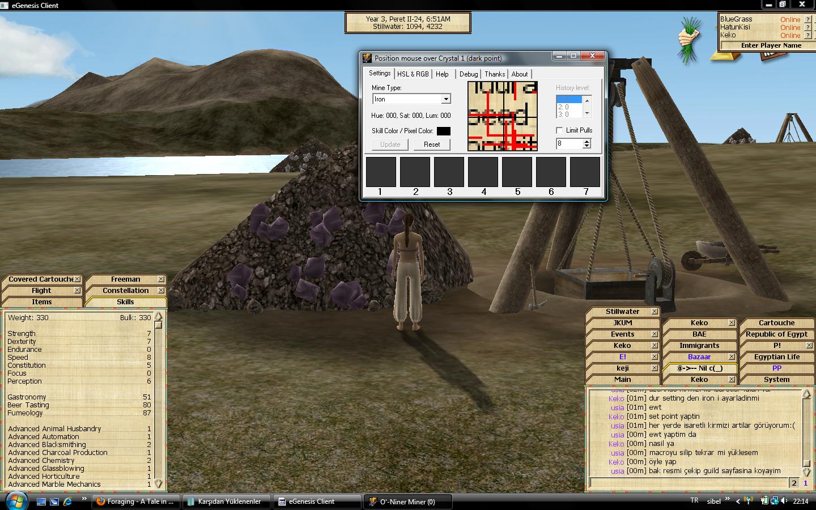Select the Immigrants chat tab
Viewport: 816px width, 510px height.
click(x=699, y=346)
